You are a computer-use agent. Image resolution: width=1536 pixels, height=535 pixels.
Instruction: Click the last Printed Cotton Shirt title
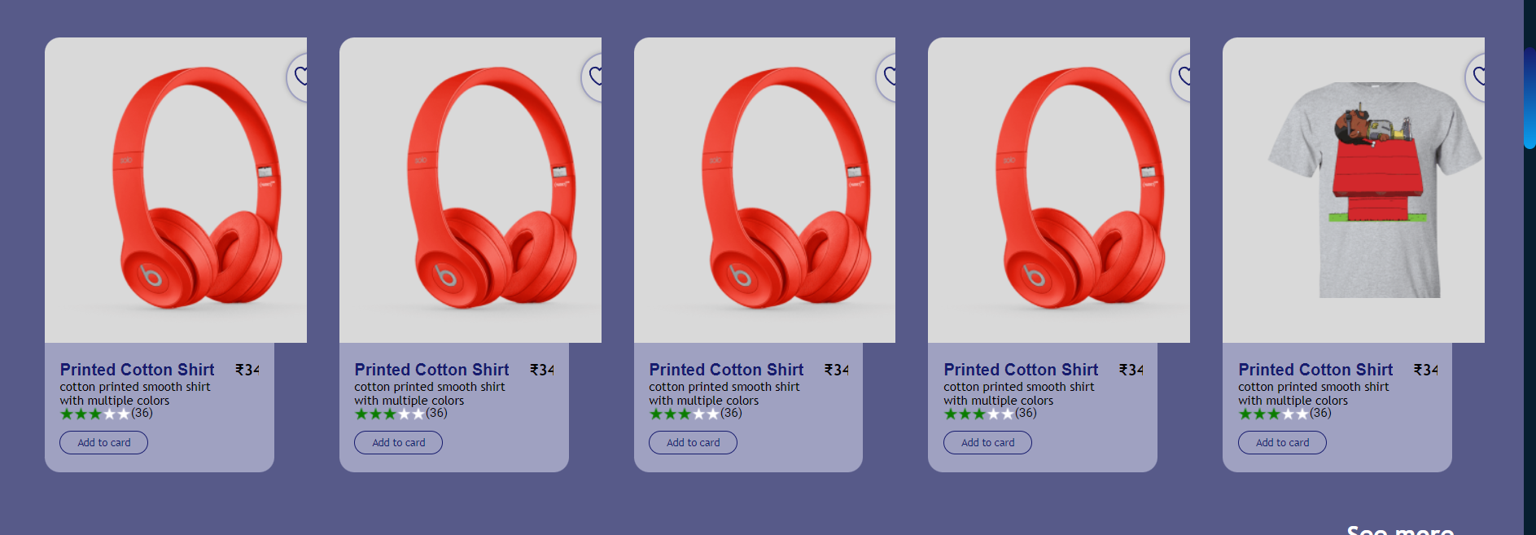1314,370
